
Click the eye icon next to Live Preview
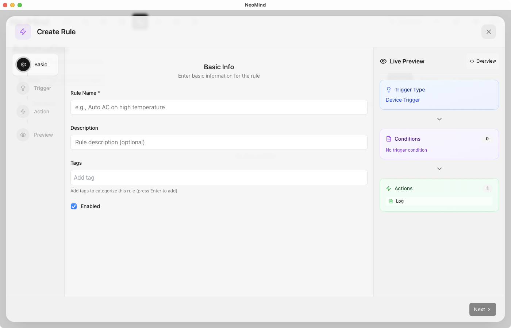(x=383, y=61)
